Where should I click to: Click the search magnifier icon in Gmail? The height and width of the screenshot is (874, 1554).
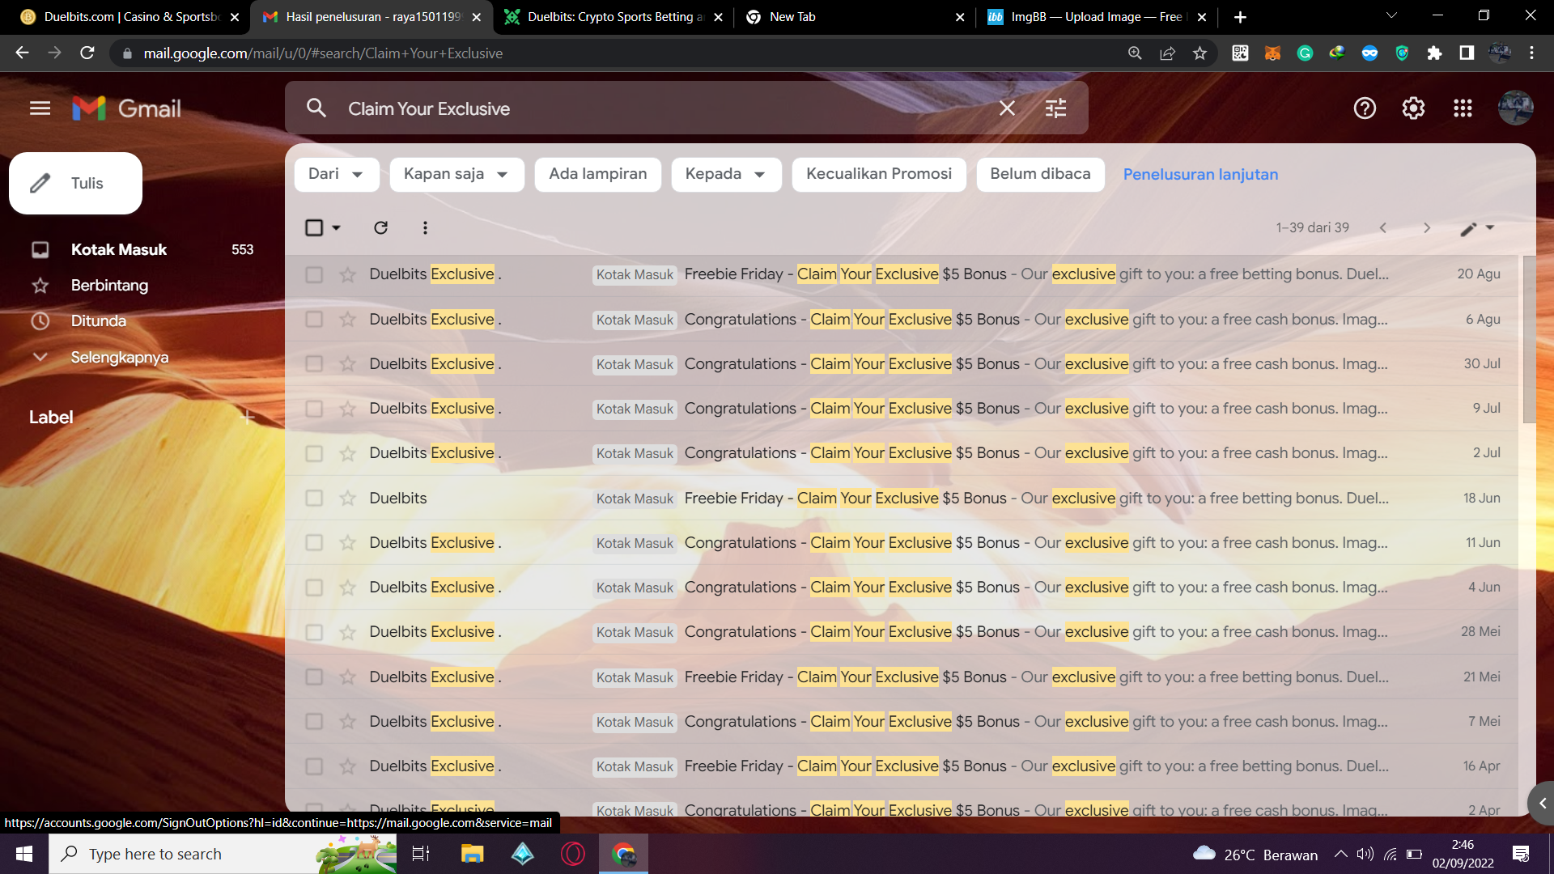[316, 108]
